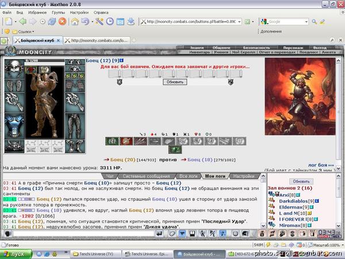Viewport: 345px width, 259px height.
Task: Click in the chat message input field
Action: [83, 234]
